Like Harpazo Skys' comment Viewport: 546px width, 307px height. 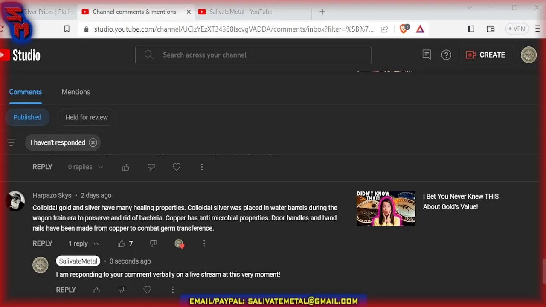click(121, 244)
